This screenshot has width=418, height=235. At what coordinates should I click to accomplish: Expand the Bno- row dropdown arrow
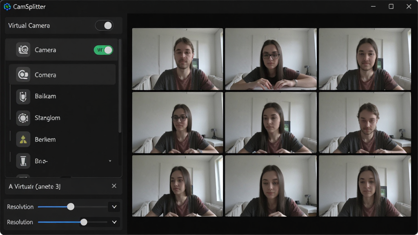tap(110, 161)
